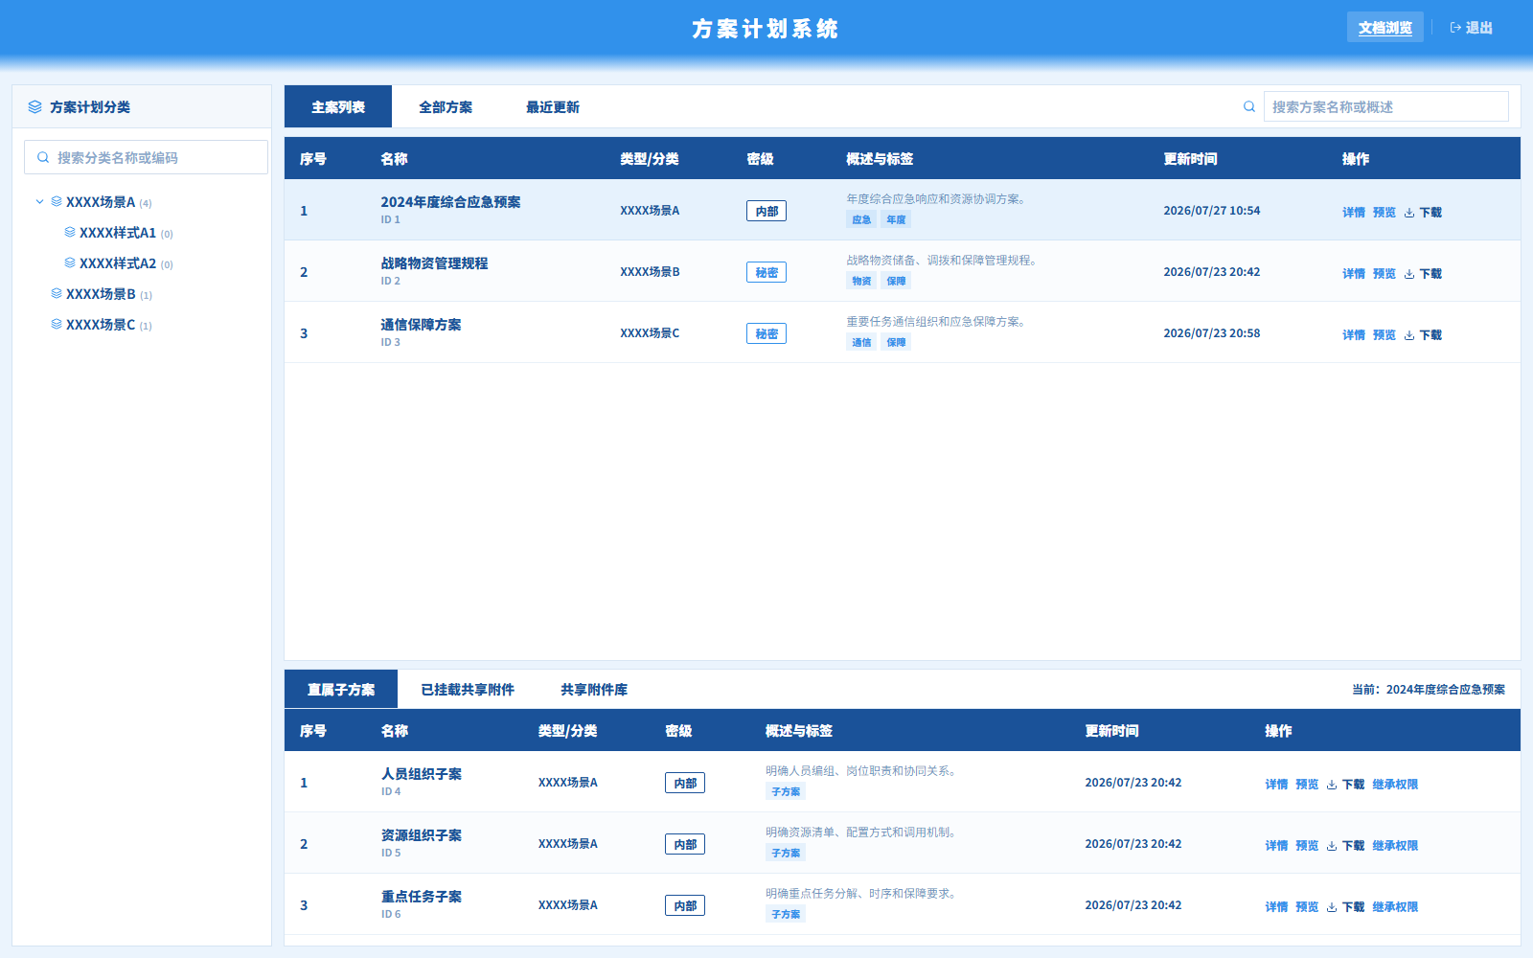
Task: Select the 直属子方案 tab
Action: (341, 689)
